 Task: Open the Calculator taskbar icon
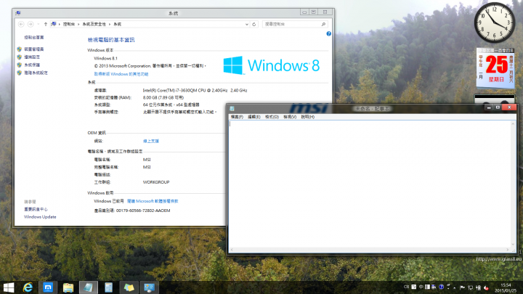coord(109,287)
